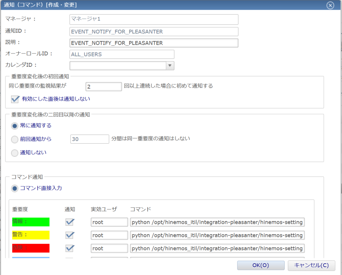Open the Calendar ID dropdown
Viewport: 342px width, 275px height.
170,65
